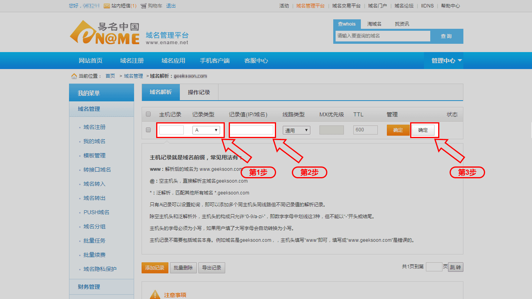Open the record type dropdown showing A
This screenshot has width=532, height=299.
point(206,130)
